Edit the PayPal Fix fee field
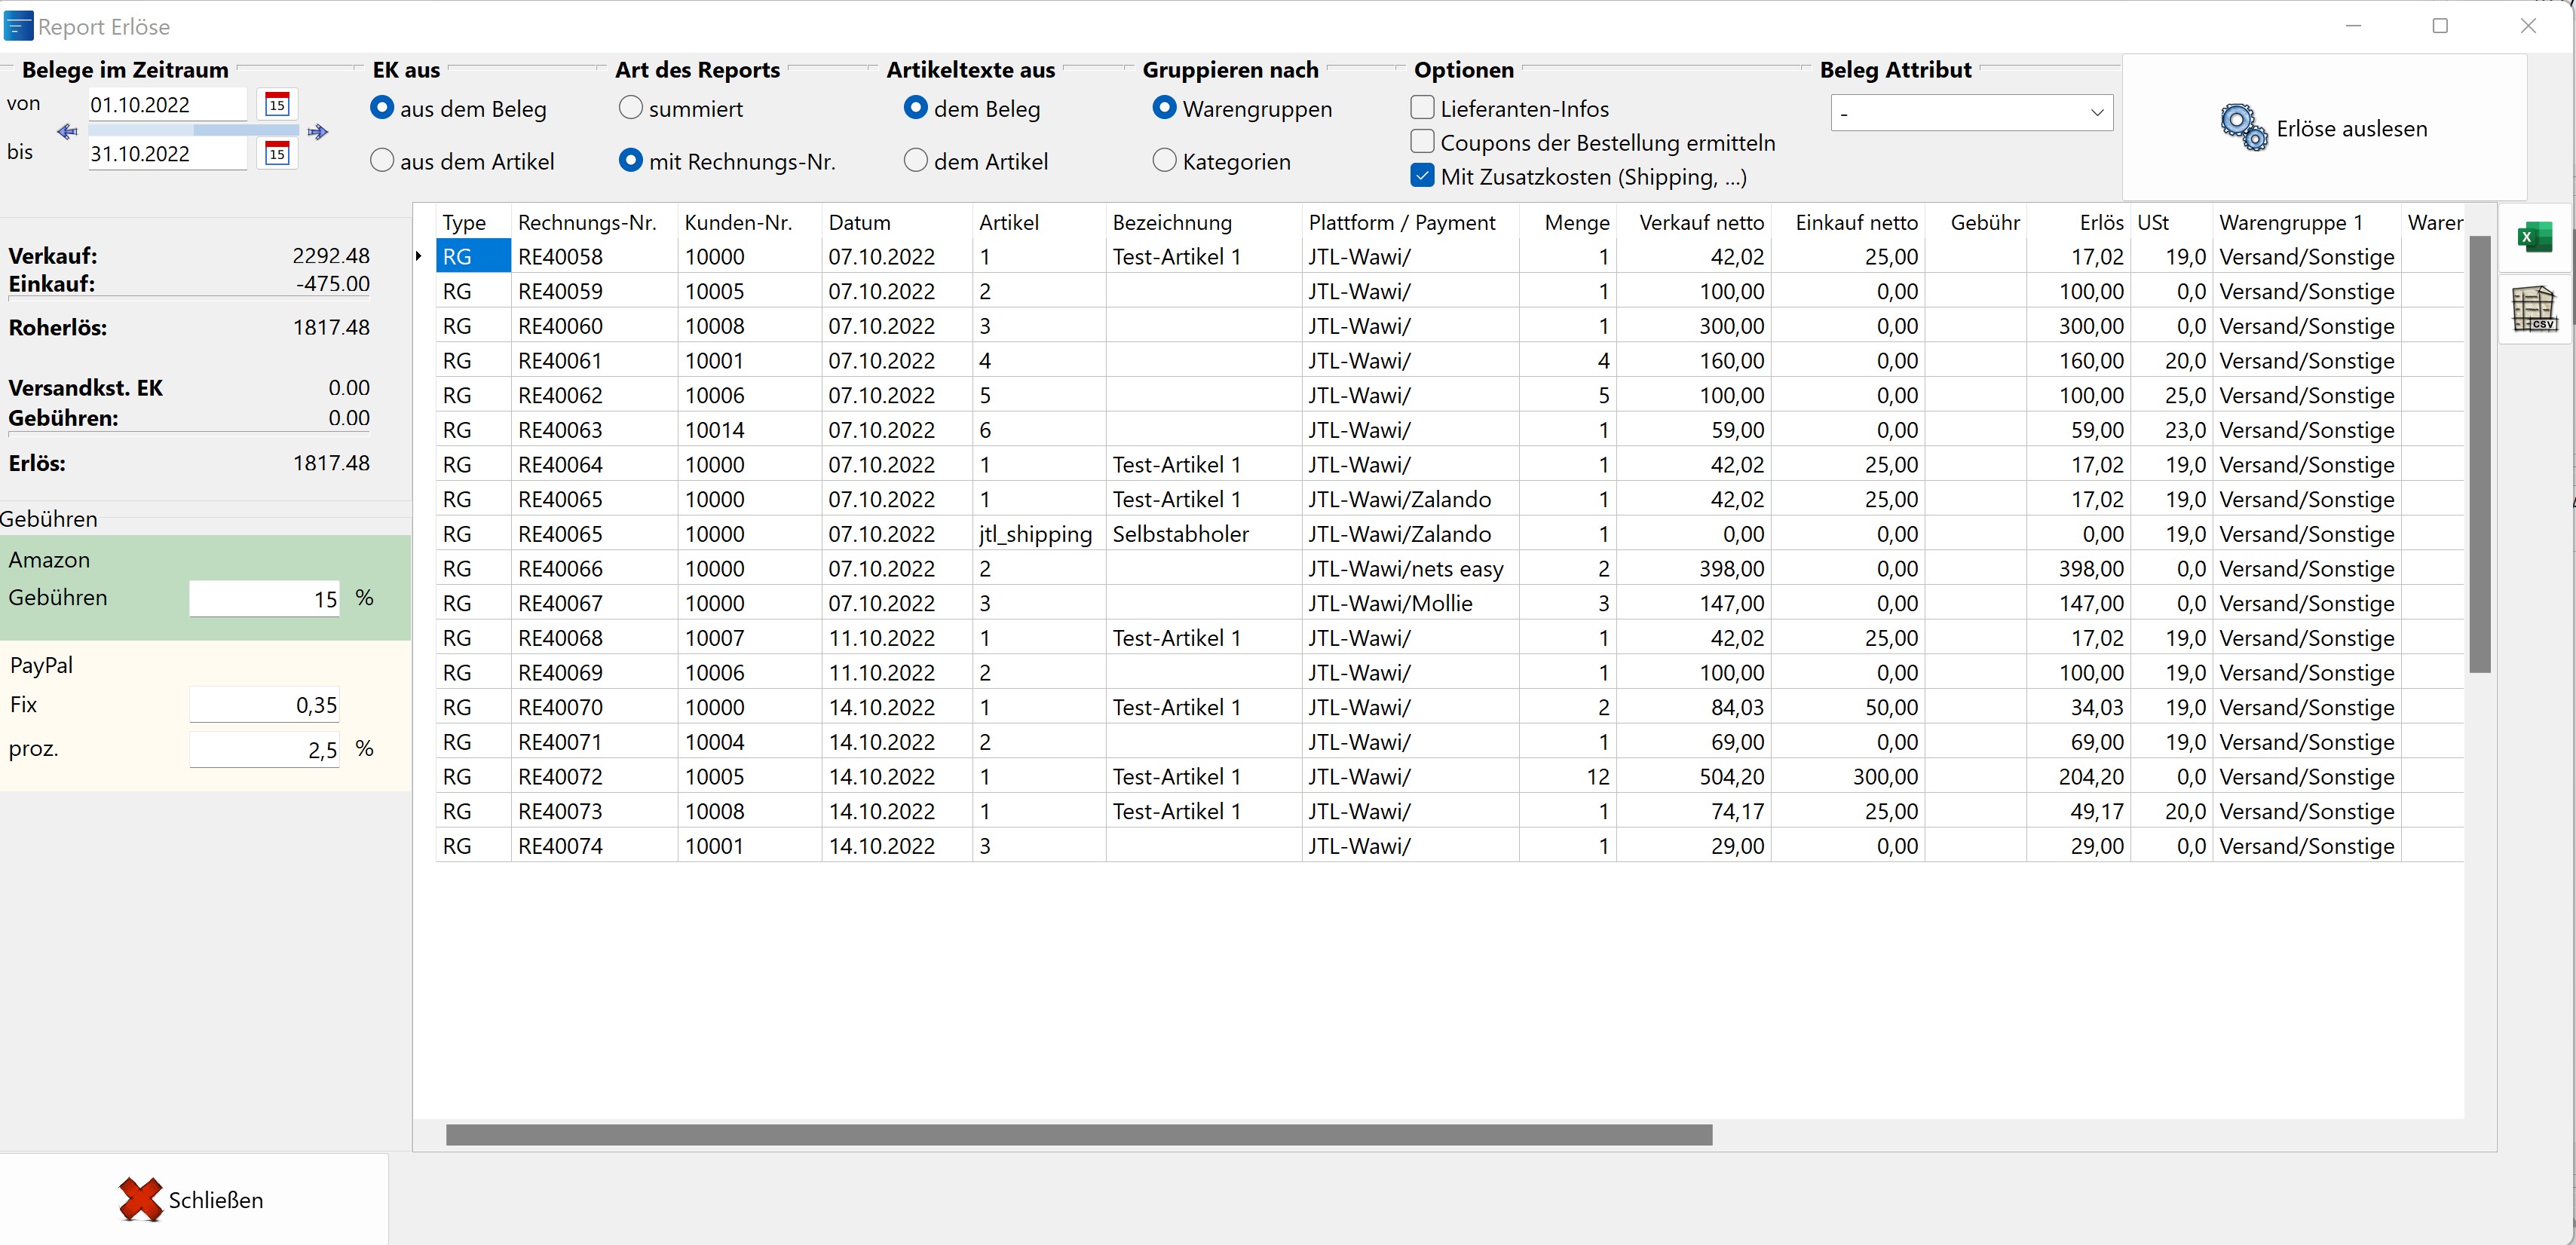 (264, 705)
